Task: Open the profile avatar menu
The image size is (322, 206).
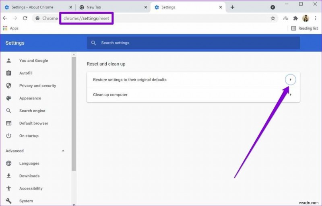Action: point(305,18)
